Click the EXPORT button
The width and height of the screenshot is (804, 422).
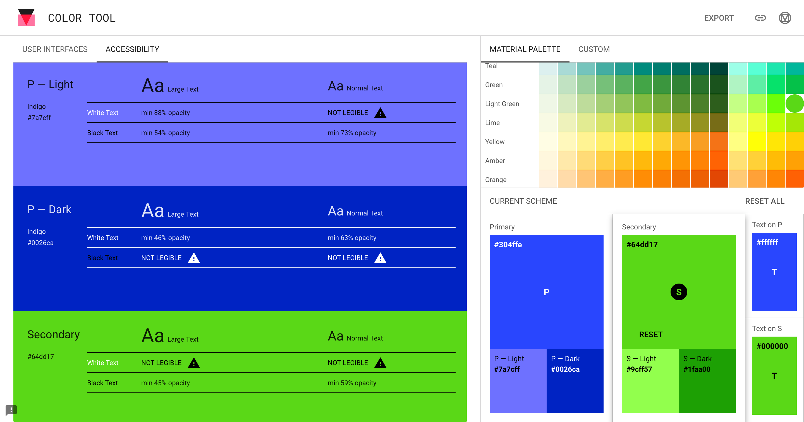(x=719, y=18)
